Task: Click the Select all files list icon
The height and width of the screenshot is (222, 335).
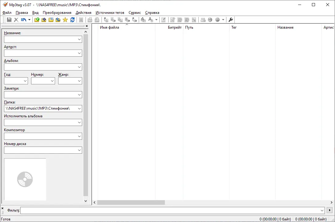Action: (81, 20)
